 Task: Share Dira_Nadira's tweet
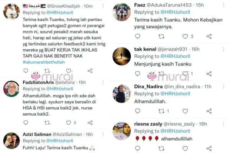pos(209,111)
